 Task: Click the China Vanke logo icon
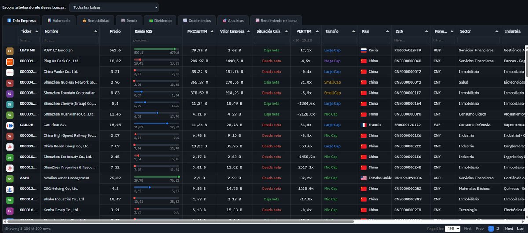[x=10, y=72]
